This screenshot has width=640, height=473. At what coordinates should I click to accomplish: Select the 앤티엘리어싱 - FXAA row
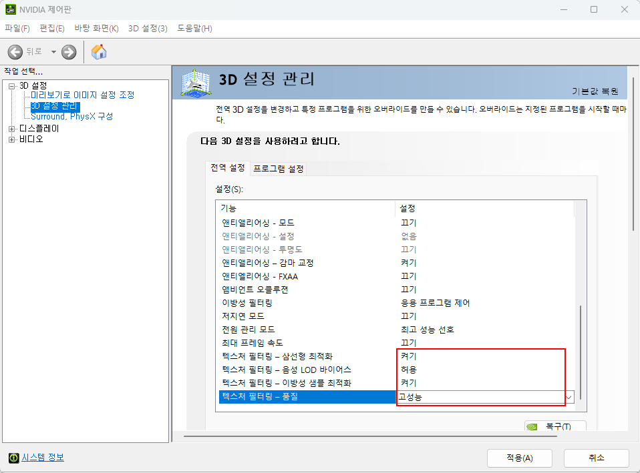pos(396,276)
